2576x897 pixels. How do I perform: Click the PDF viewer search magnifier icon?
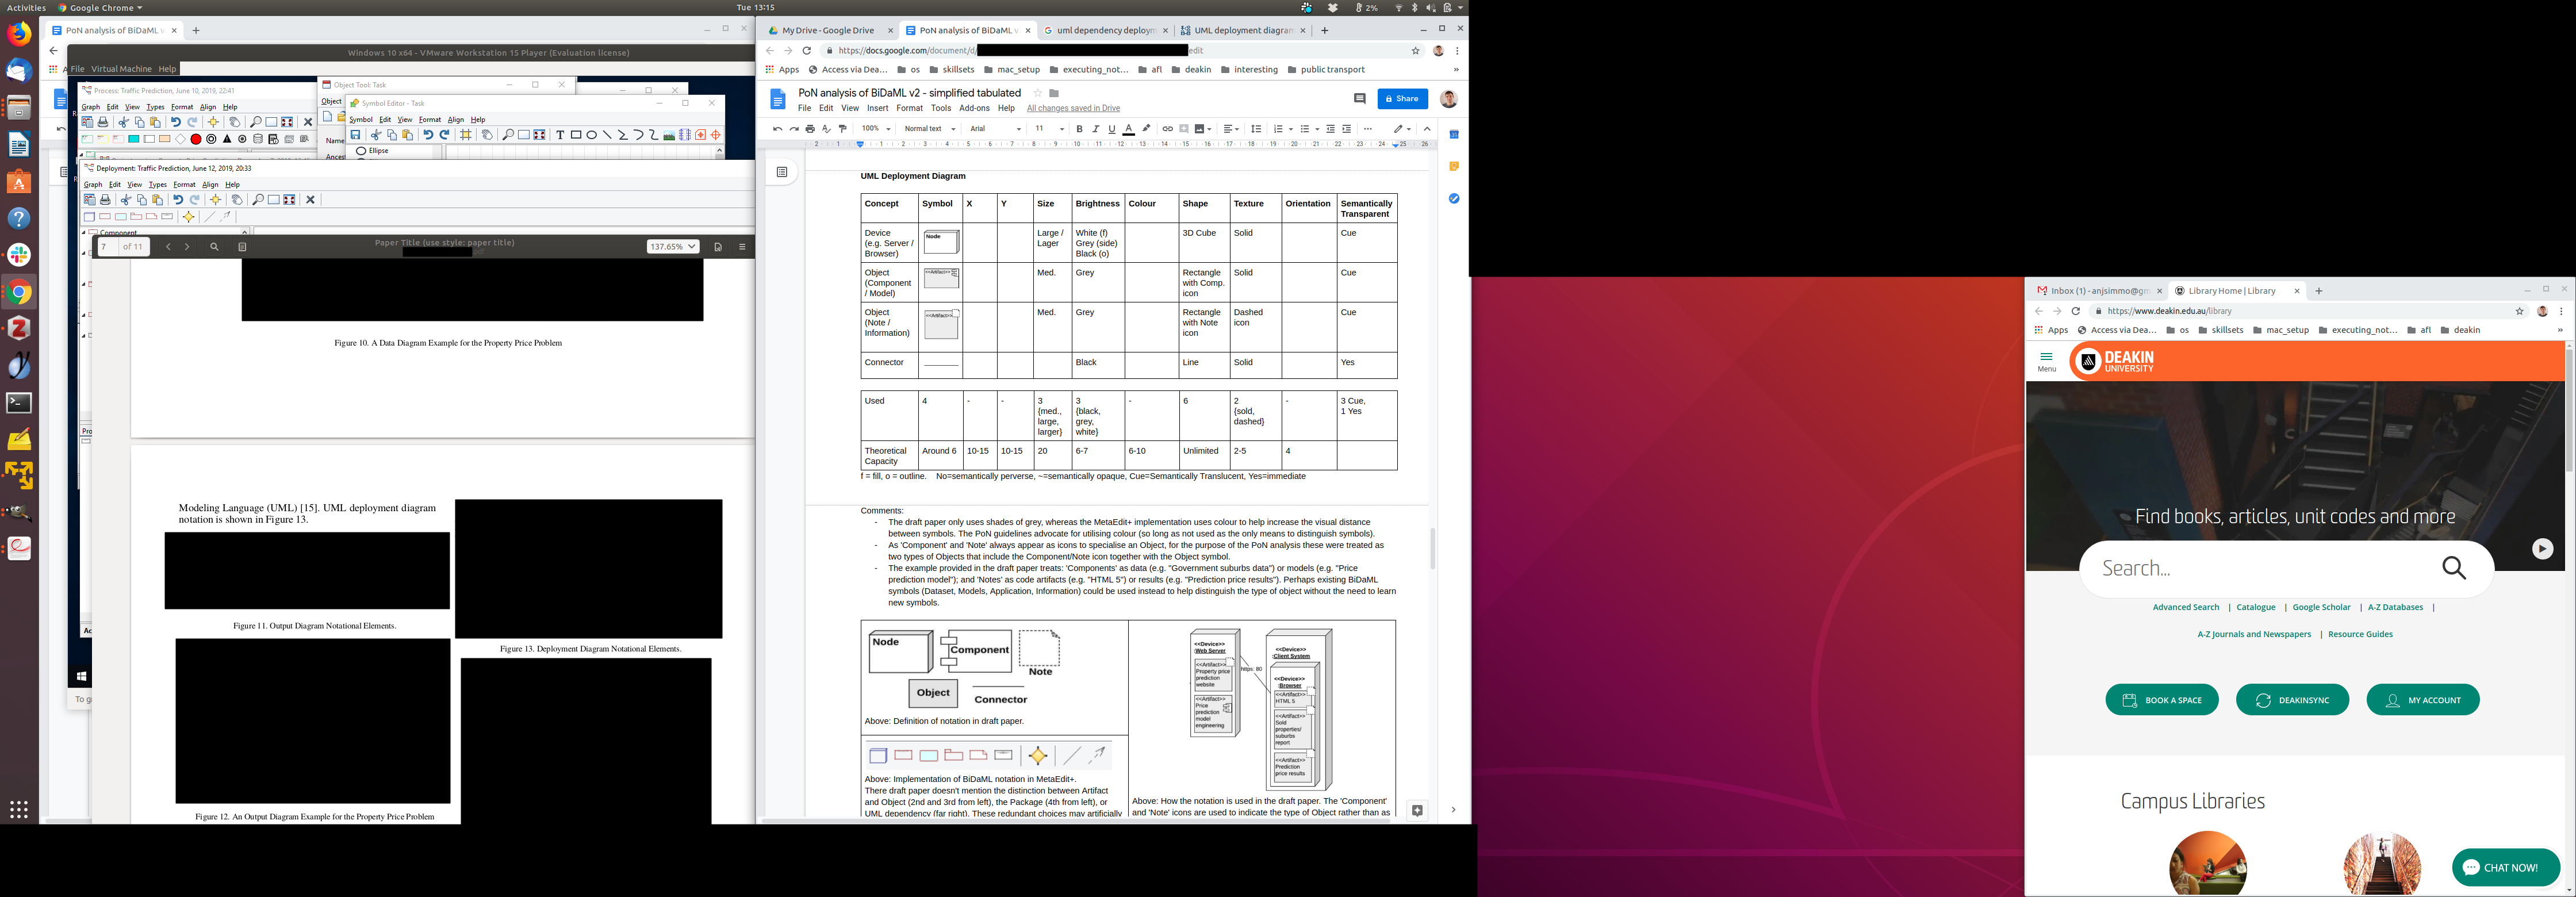[x=214, y=247]
